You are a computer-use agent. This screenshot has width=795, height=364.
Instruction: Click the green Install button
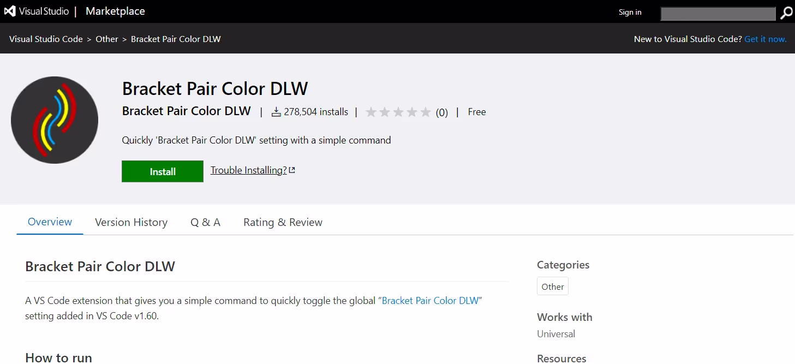tap(163, 171)
